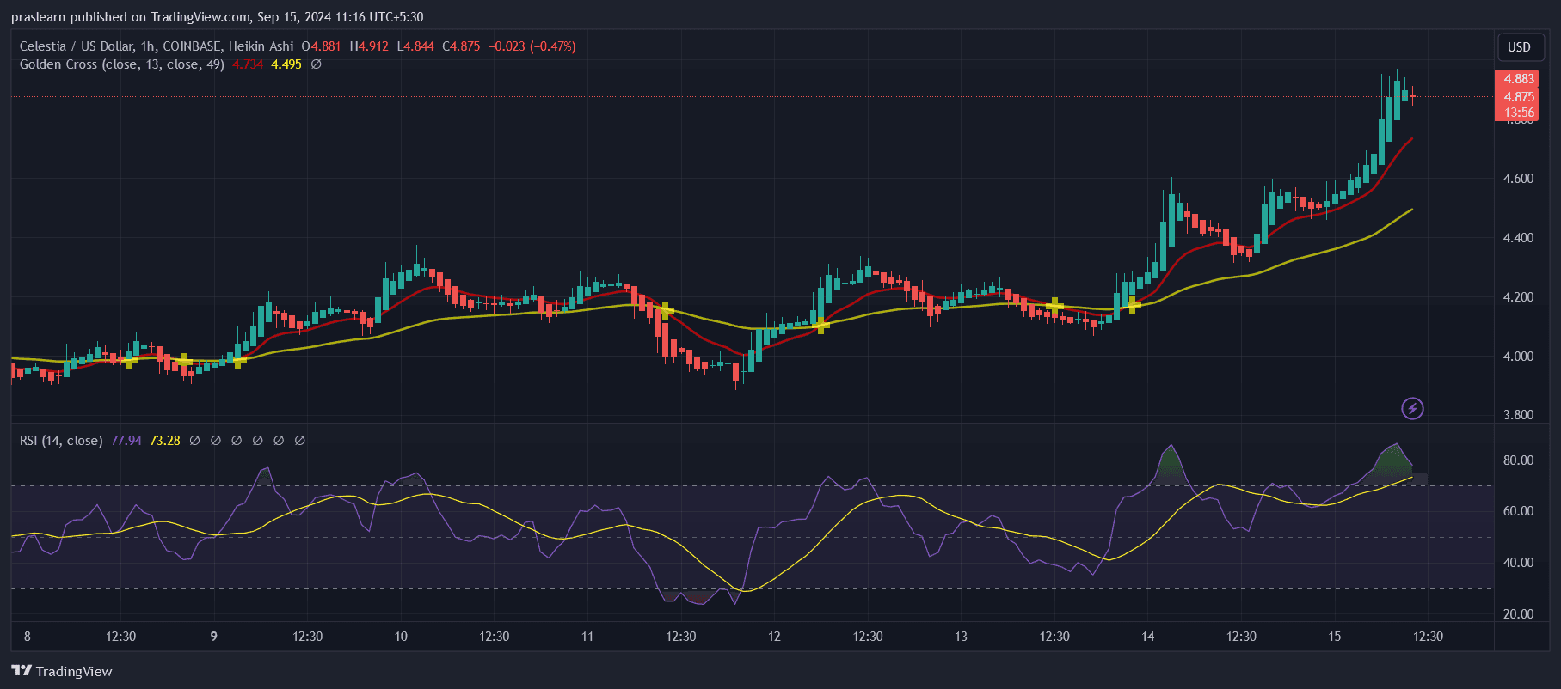
Task: Click date label 15 on time axis
Action: (x=1334, y=637)
